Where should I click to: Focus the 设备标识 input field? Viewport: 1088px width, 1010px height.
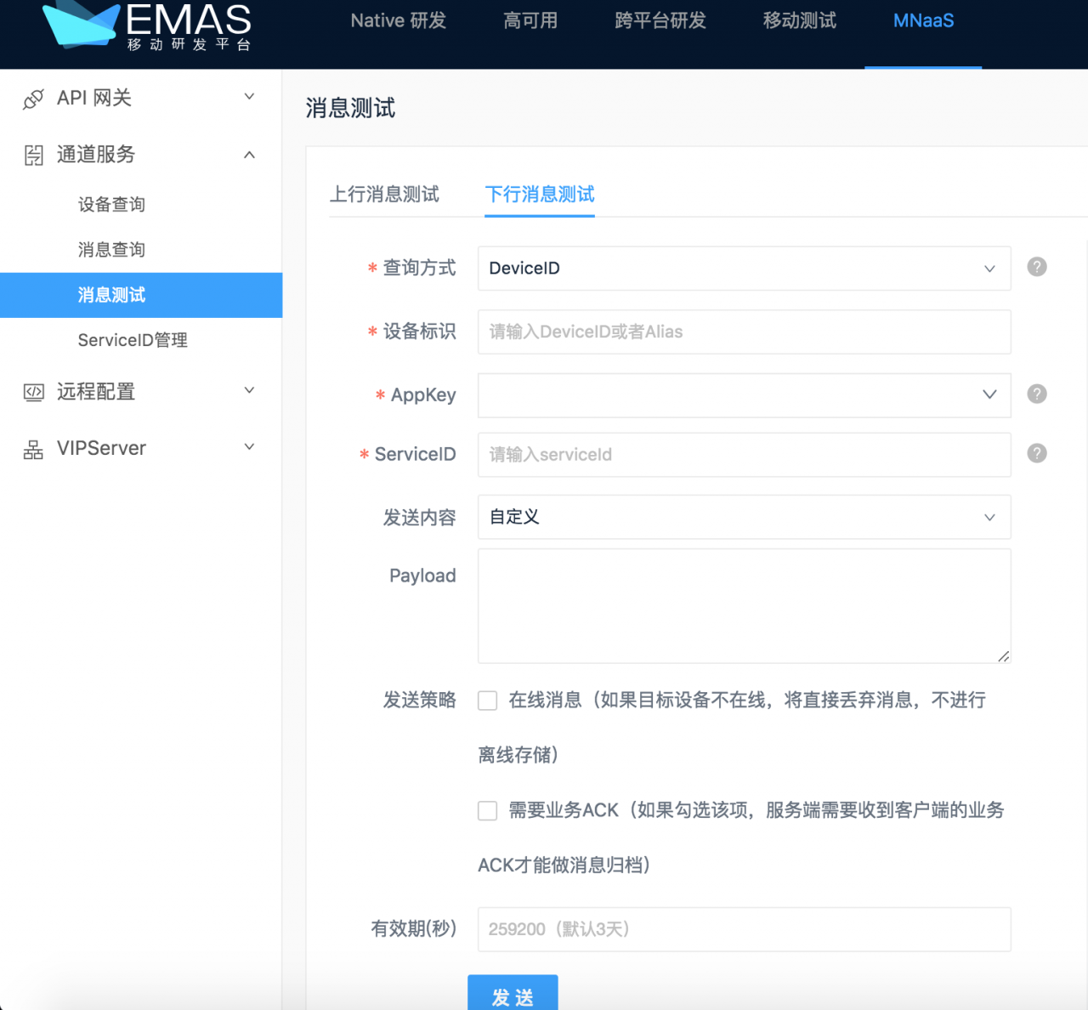(745, 332)
